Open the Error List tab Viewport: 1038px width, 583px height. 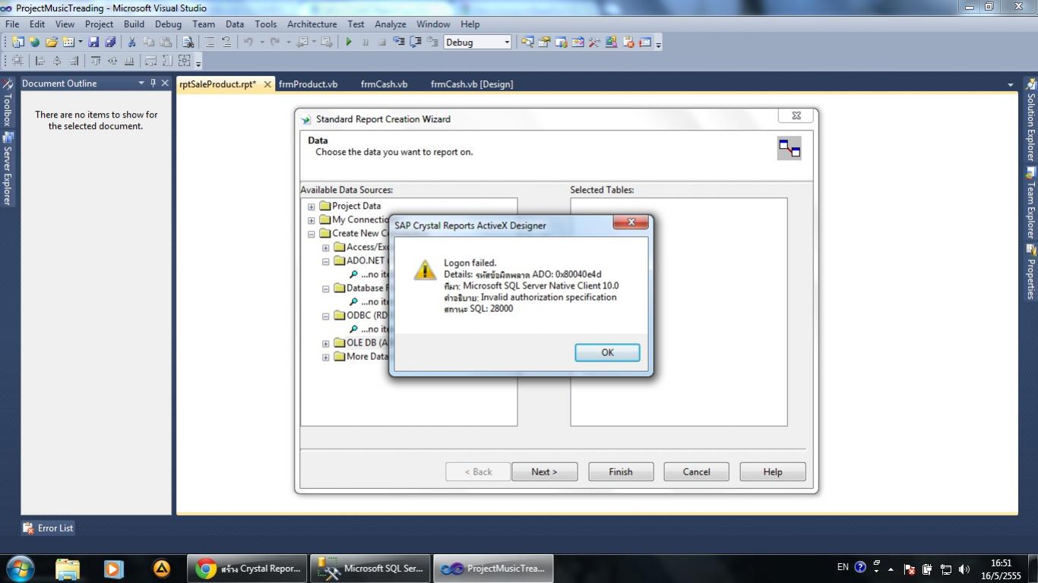[48, 528]
